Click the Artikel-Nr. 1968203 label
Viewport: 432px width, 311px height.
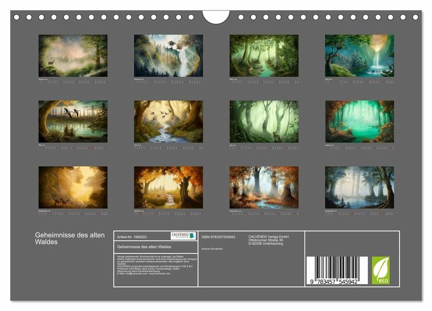[x=132, y=237]
